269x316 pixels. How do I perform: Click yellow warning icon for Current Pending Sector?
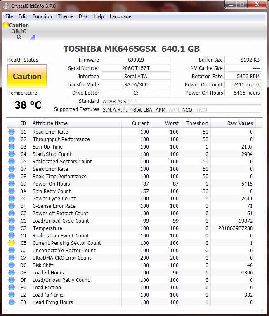tap(12, 243)
